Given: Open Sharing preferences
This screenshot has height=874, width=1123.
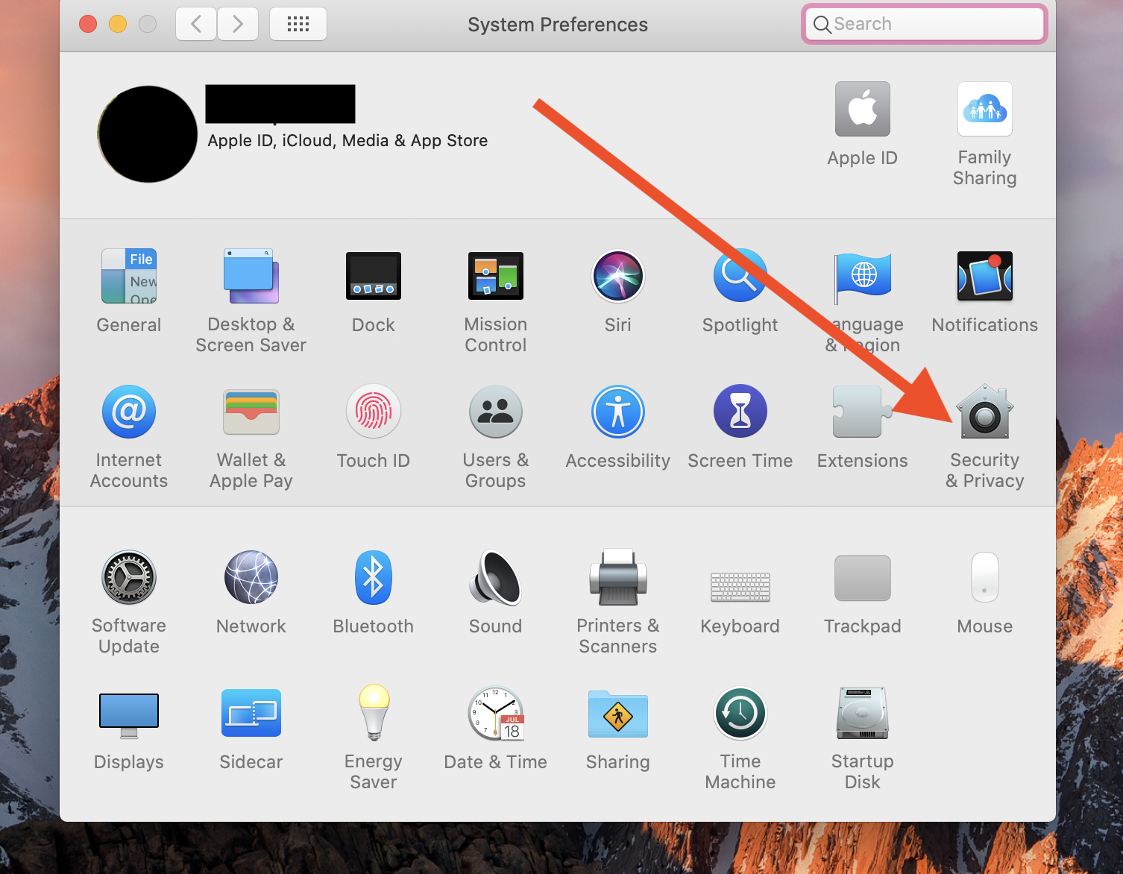Looking at the screenshot, I should click(618, 714).
